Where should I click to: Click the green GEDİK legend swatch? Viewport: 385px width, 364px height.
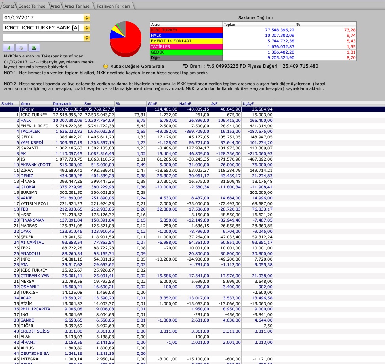click(x=186, y=52)
